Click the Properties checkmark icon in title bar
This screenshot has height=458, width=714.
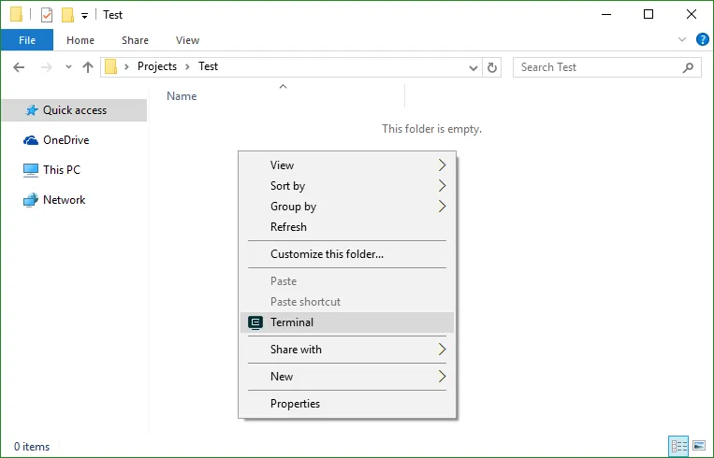pos(47,15)
